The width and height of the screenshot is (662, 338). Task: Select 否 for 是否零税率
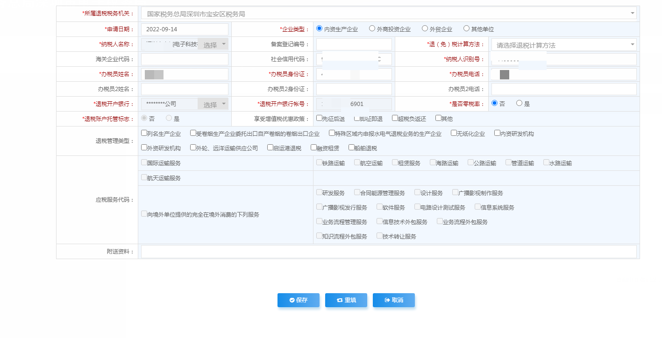[494, 103]
